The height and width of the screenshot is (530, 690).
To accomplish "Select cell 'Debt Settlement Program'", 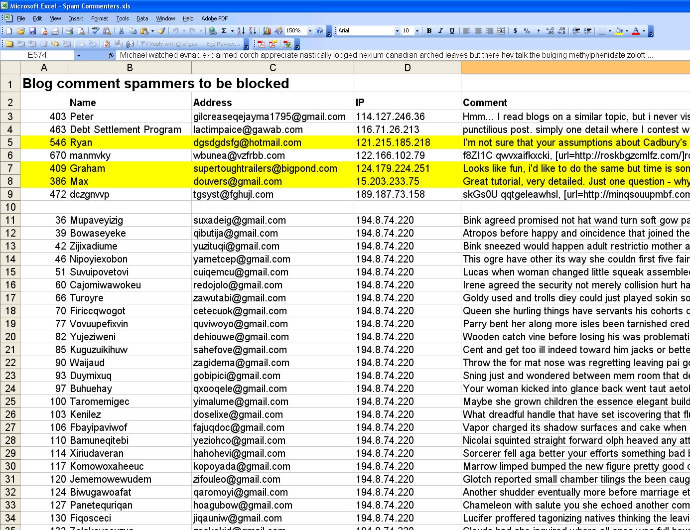I will [130, 130].
